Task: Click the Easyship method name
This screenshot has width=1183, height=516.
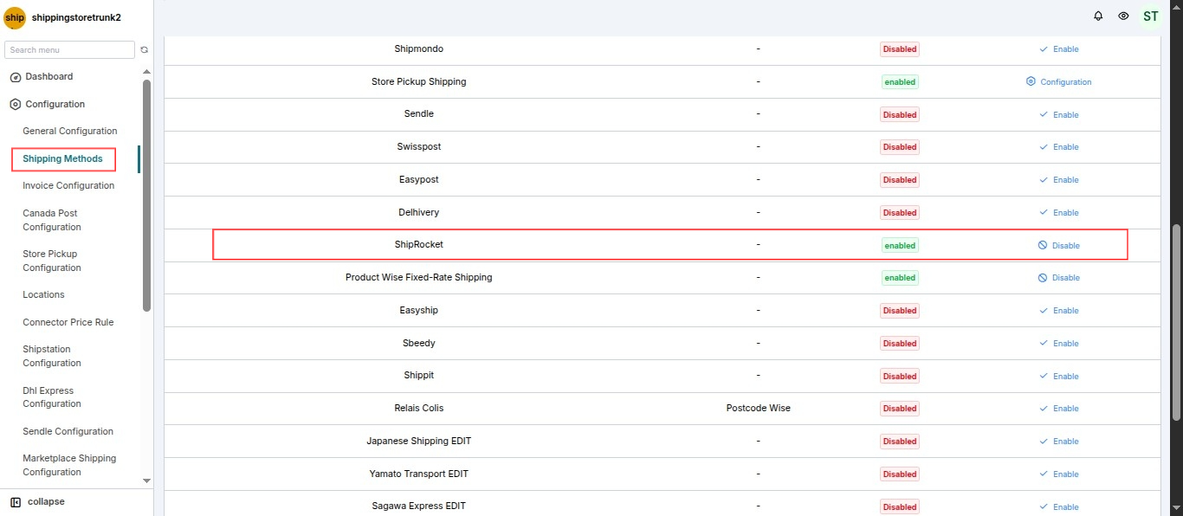Action: click(x=419, y=311)
